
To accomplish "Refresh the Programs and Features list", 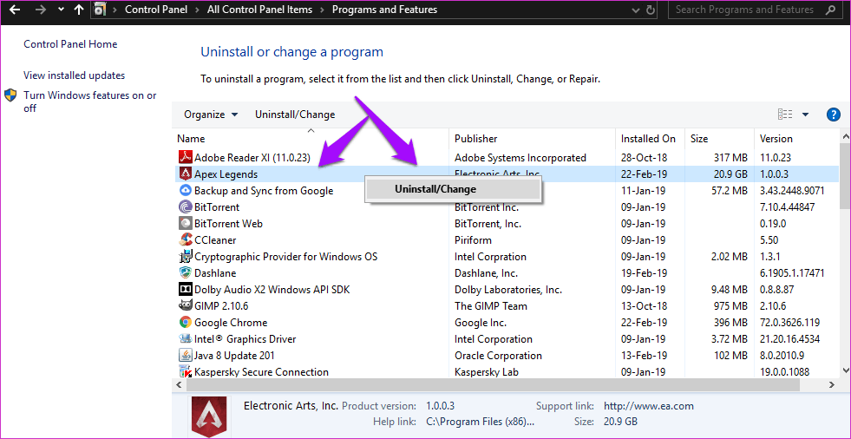I will pos(651,10).
